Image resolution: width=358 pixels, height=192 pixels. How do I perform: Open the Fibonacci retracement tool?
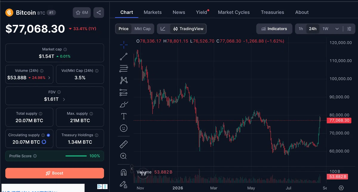pyautogui.click(x=124, y=68)
